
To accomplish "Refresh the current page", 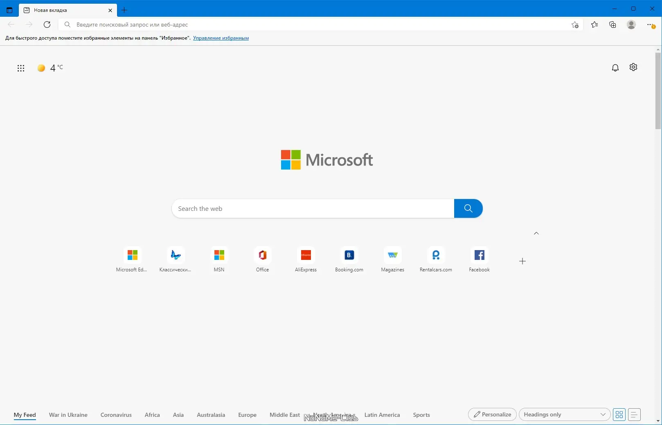I will coord(47,25).
